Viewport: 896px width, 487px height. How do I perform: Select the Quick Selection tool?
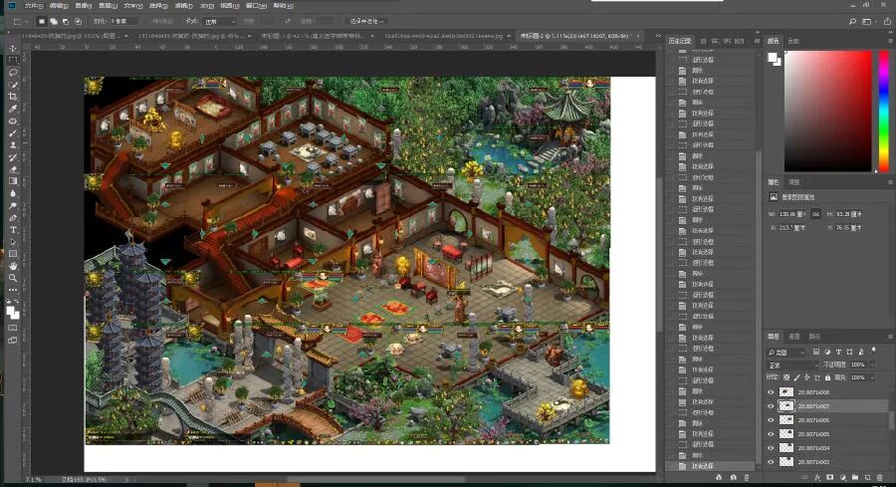(x=13, y=85)
